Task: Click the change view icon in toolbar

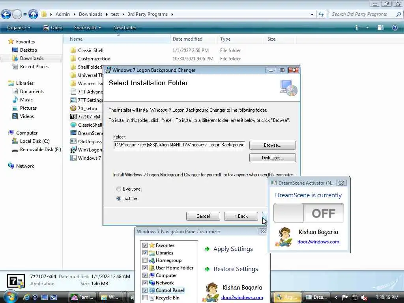Action: click(x=357, y=28)
